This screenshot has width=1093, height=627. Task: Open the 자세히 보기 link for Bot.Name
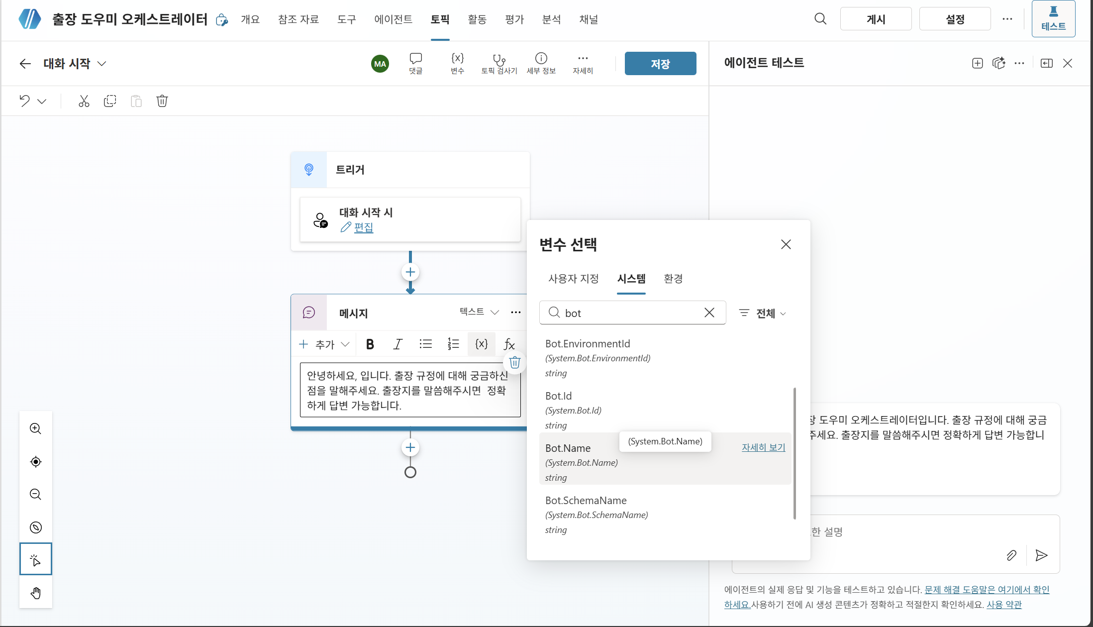(763, 447)
